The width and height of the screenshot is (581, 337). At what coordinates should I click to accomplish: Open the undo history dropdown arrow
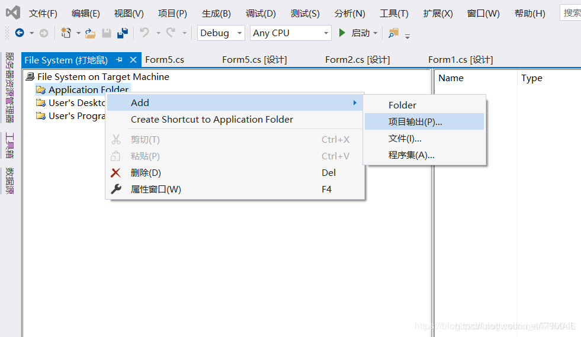(158, 33)
